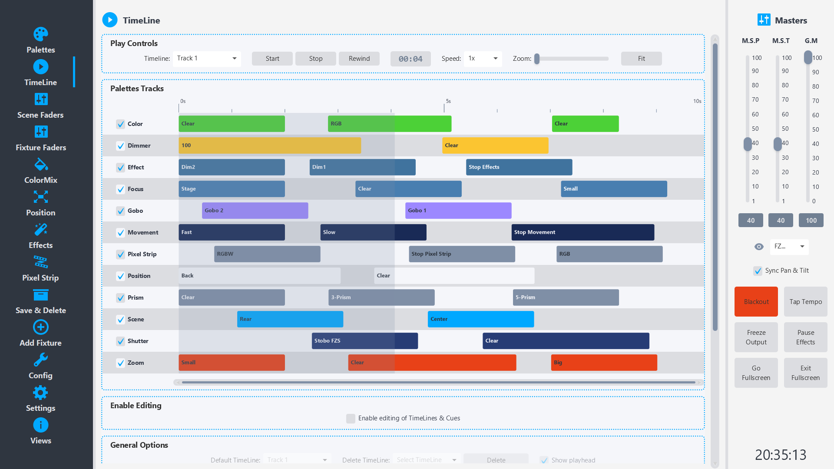The height and width of the screenshot is (469, 834).
Task: Open the Save & Delete icon
Action: [x=41, y=295]
